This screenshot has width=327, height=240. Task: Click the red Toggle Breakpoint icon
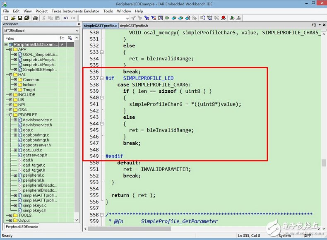pos(223,18)
